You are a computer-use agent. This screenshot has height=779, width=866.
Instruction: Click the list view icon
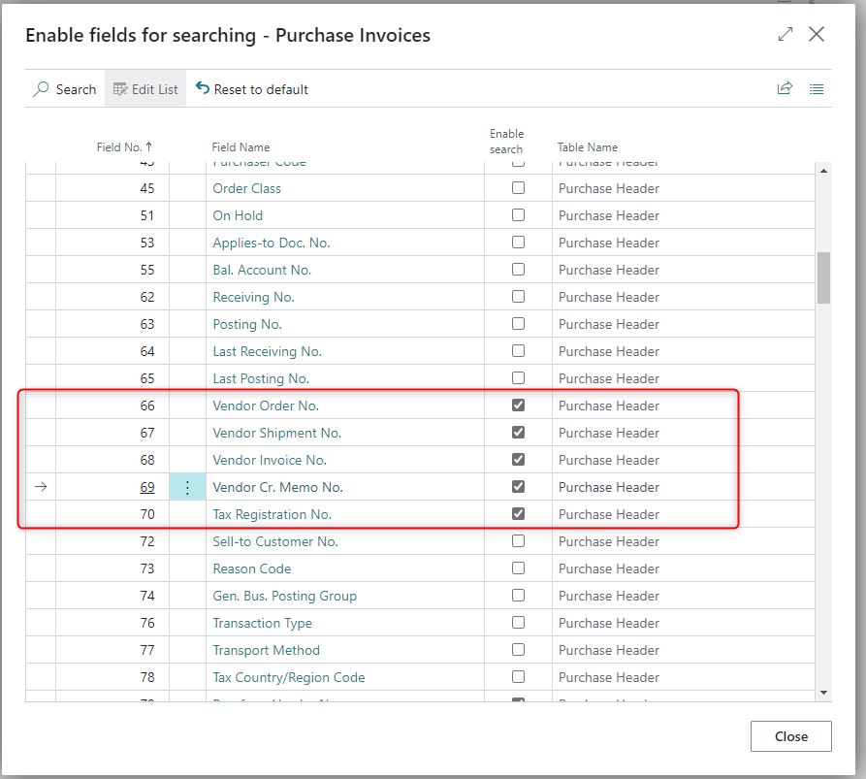817,89
